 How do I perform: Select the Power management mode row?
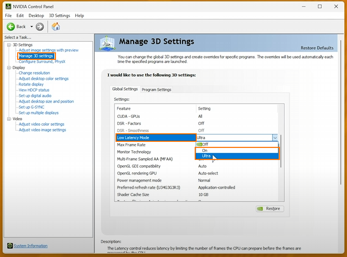pos(197,180)
